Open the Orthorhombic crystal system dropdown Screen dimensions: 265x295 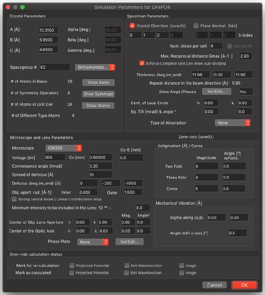95,67
